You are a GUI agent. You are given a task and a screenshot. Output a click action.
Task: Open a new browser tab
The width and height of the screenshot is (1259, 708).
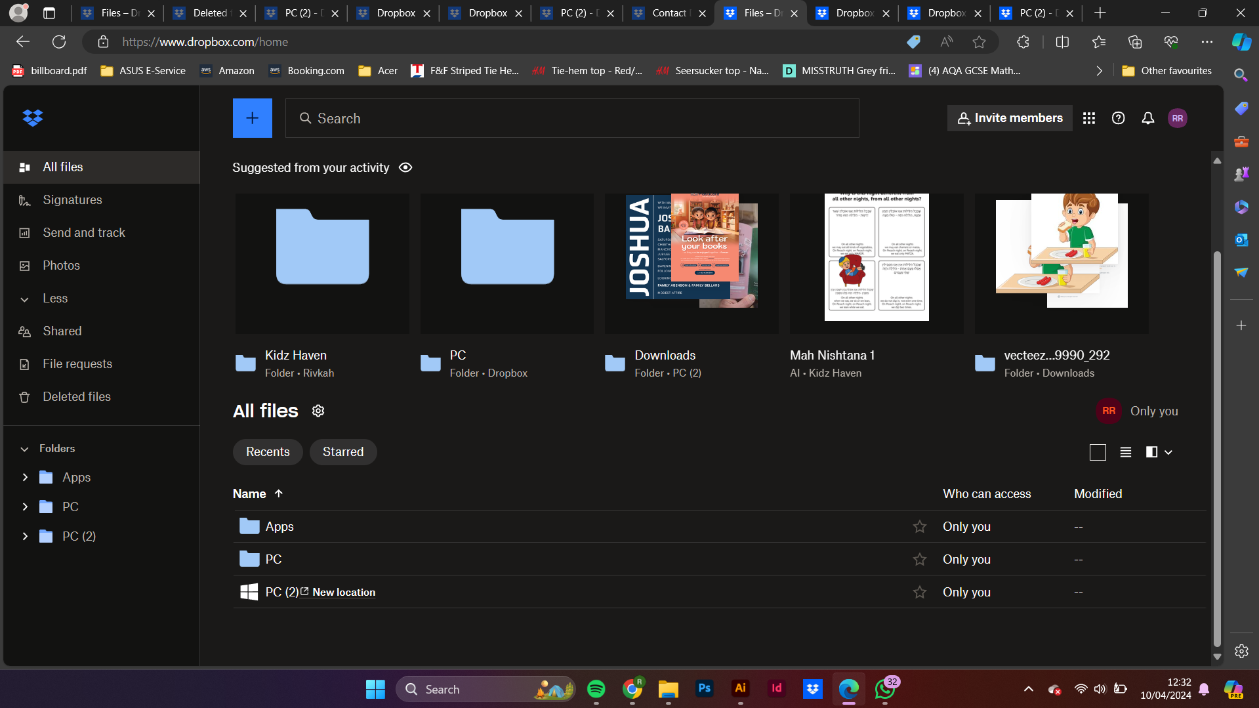tap(1100, 13)
